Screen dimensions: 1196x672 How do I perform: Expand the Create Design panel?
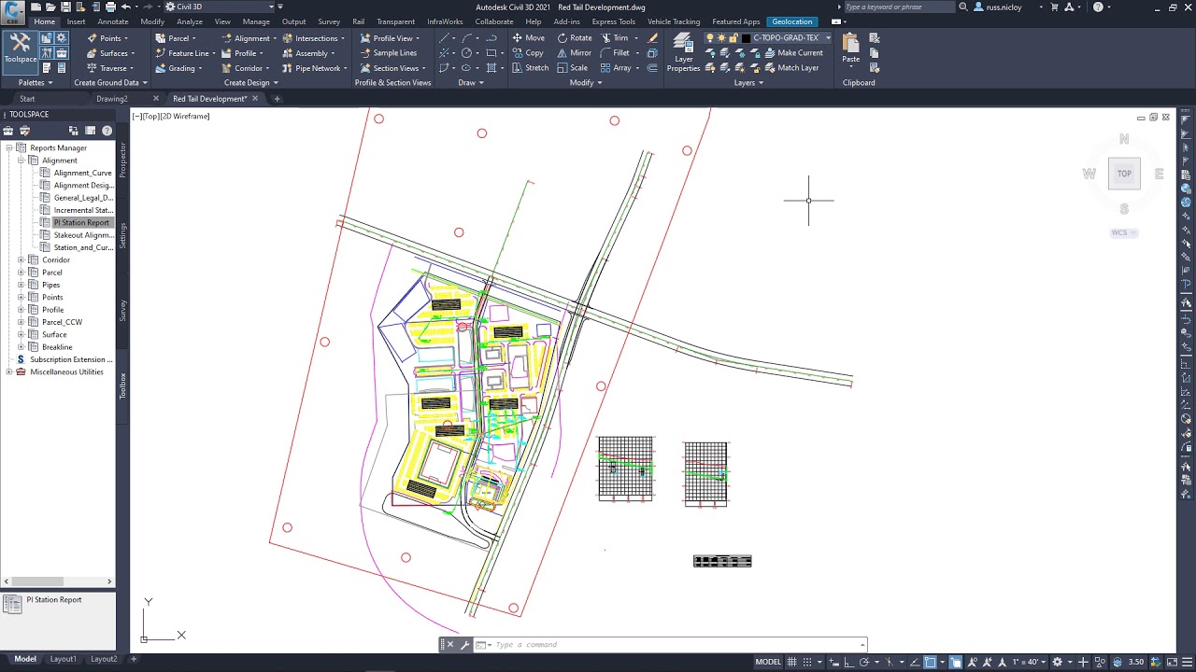[x=250, y=82]
